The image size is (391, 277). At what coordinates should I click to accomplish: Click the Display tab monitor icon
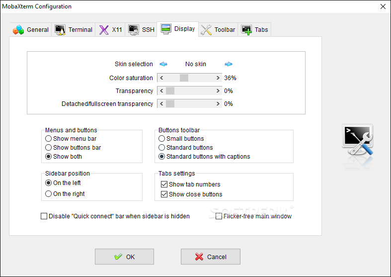point(166,29)
